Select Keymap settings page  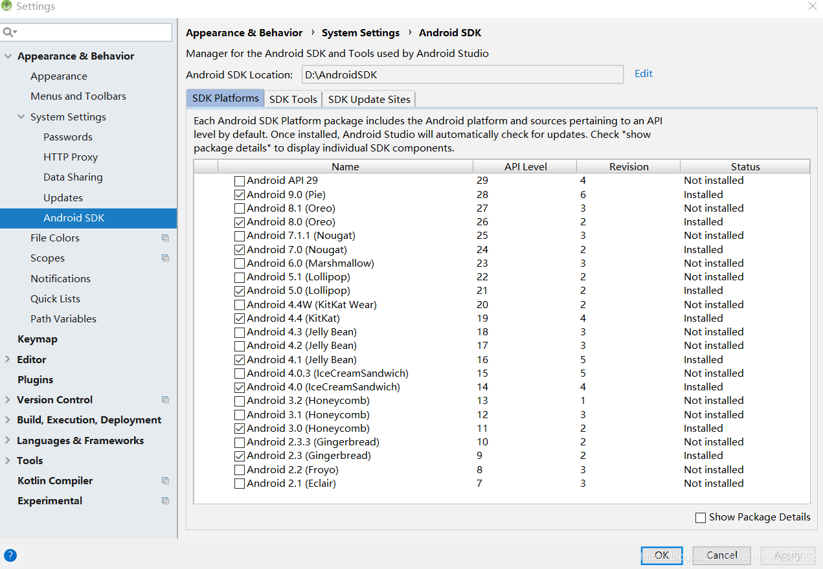(x=37, y=339)
